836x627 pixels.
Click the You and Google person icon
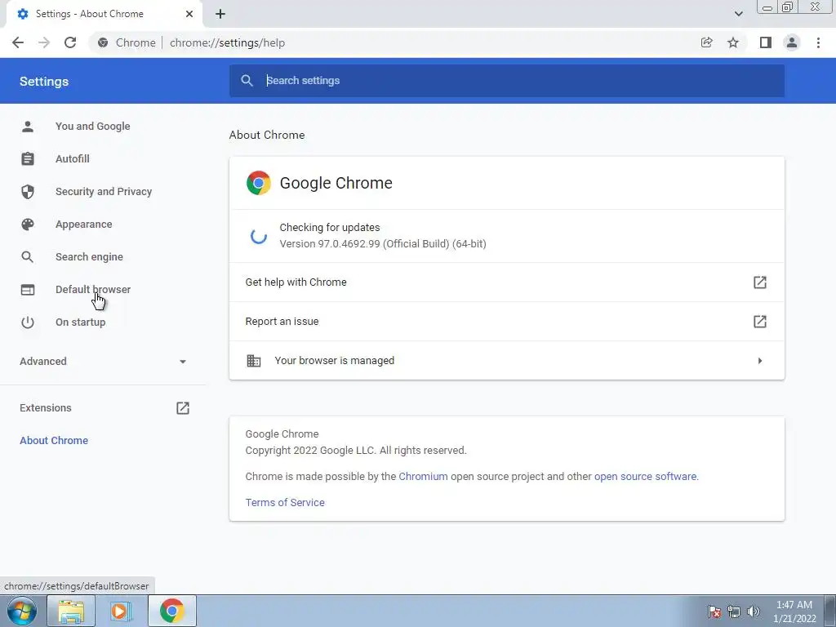[28, 127]
